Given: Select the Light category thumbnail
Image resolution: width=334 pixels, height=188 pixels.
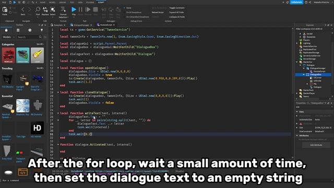Looking at the screenshot, I should pos(37,55).
